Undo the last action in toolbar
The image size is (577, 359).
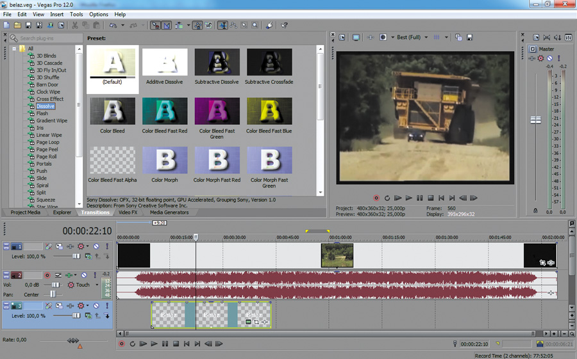[x=113, y=26]
